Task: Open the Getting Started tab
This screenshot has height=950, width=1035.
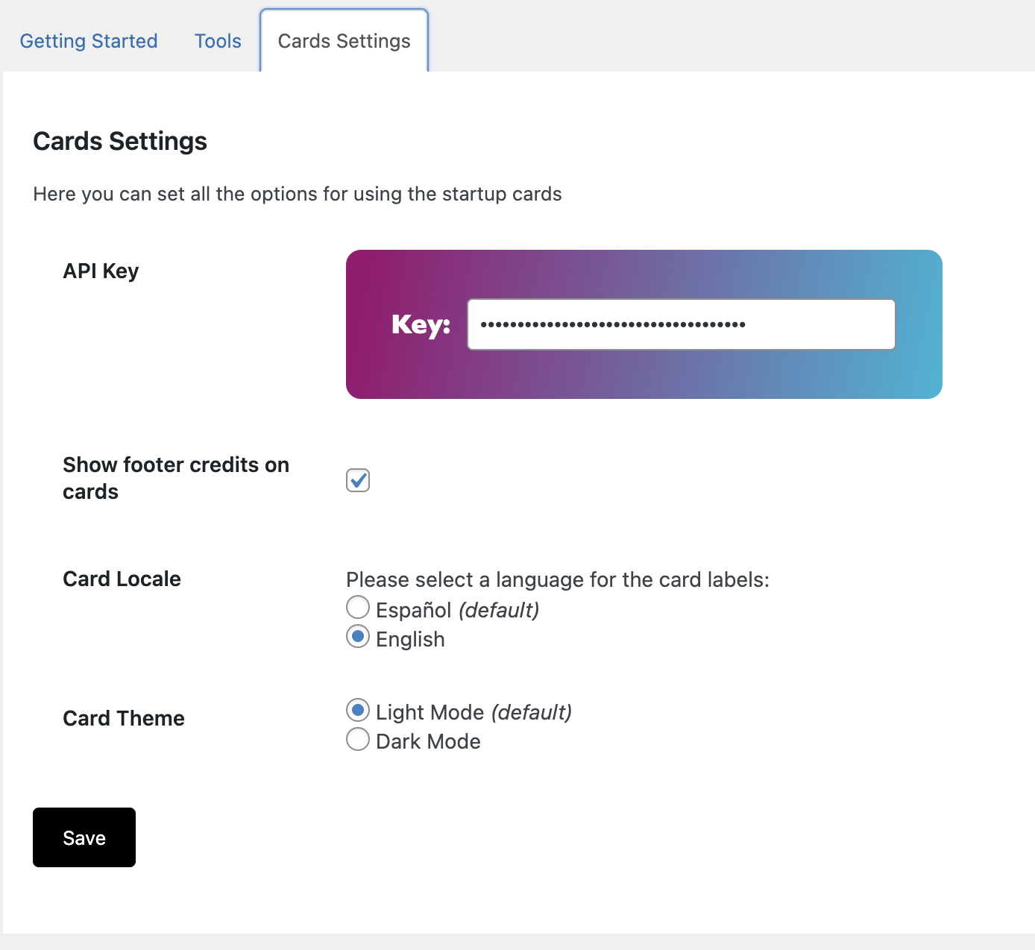Action: 89,41
